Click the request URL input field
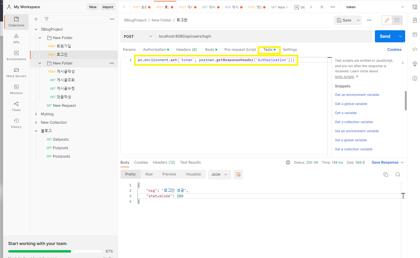The height and width of the screenshot is (258, 420). pyautogui.click(x=264, y=36)
